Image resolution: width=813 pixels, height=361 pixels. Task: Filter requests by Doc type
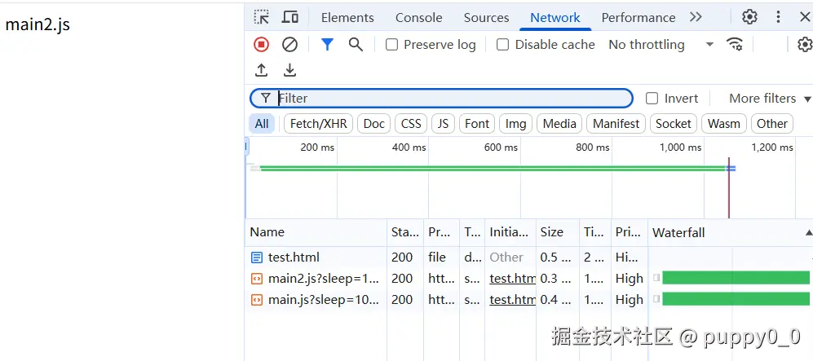point(373,124)
